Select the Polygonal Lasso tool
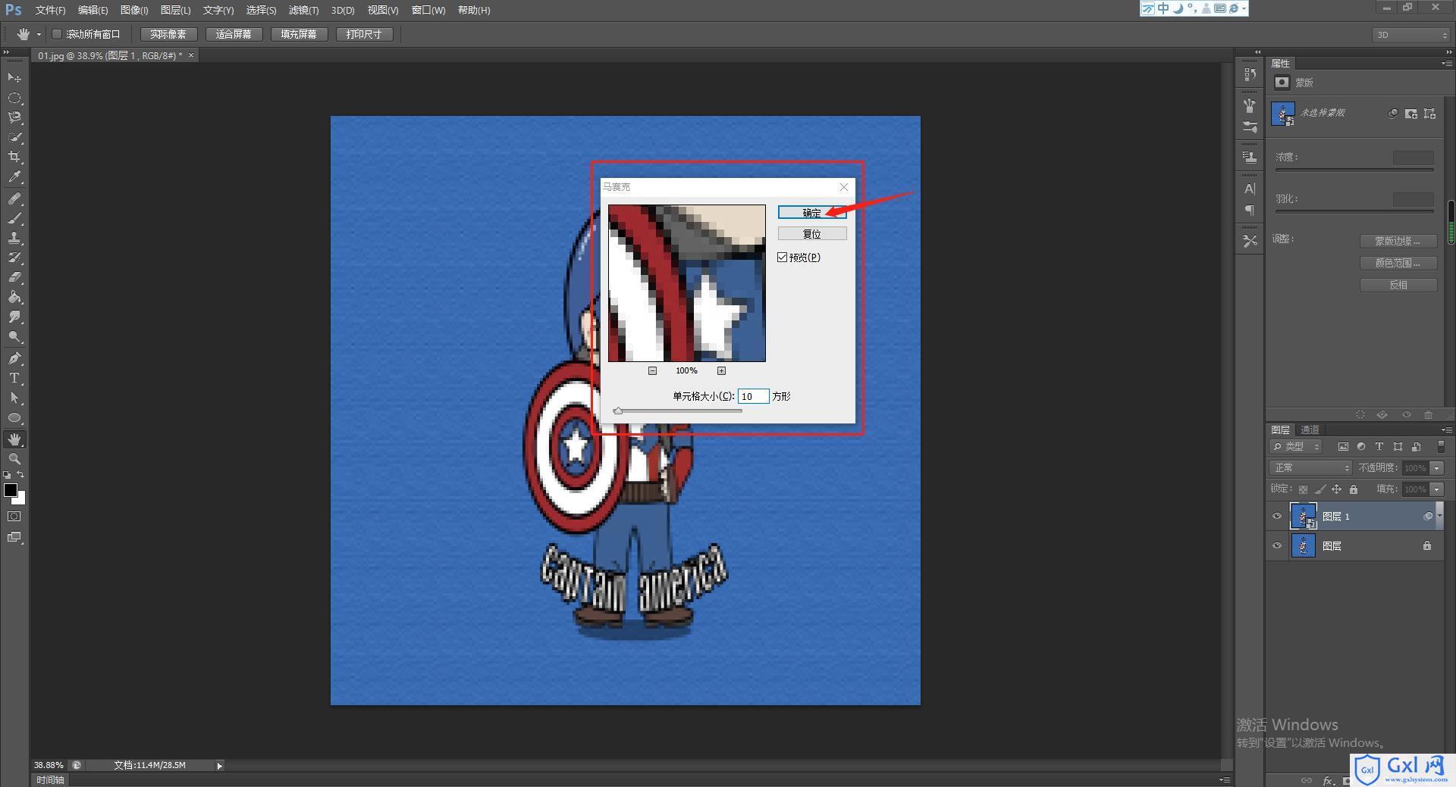 pos(14,117)
